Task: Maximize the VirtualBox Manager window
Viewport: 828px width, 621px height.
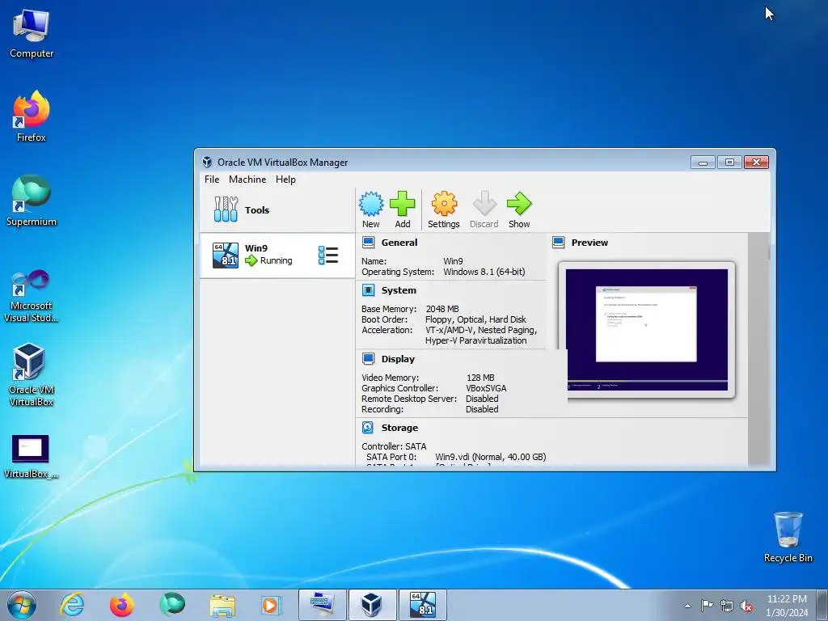Action: tap(729, 162)
